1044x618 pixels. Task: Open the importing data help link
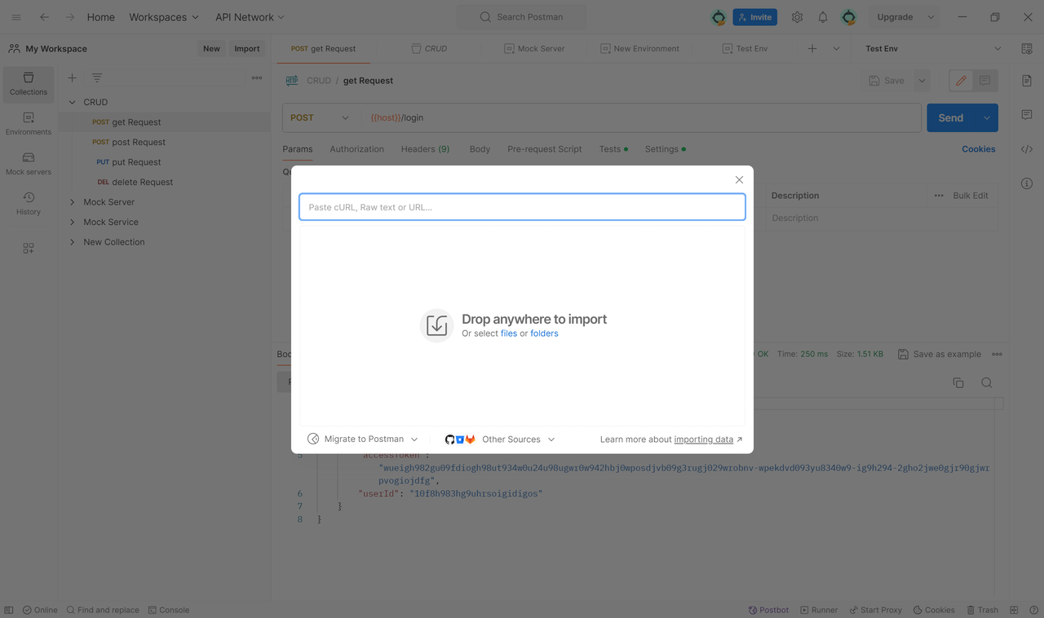coord(704,439)
